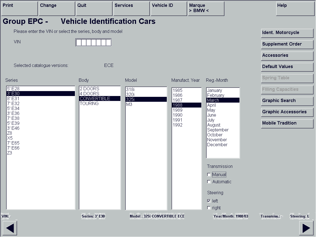Open Accessories section
316x237 pixels.
point(287,56)
